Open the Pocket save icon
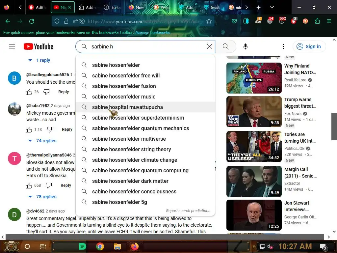The height and width of the screenshot is (253, 337). click(x=234, y=21)
